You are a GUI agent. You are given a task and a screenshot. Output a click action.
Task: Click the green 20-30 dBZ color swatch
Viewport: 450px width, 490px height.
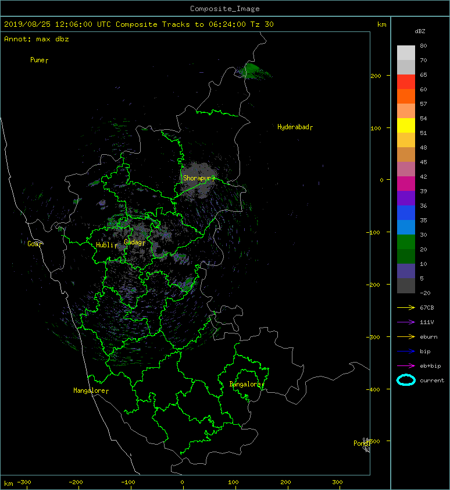click(406, 242)
